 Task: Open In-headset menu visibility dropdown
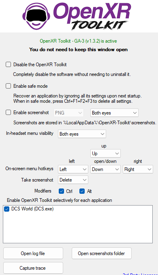(82, 134)
